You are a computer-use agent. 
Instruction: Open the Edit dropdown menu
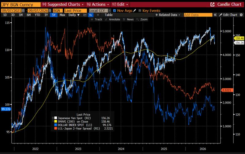120,4
